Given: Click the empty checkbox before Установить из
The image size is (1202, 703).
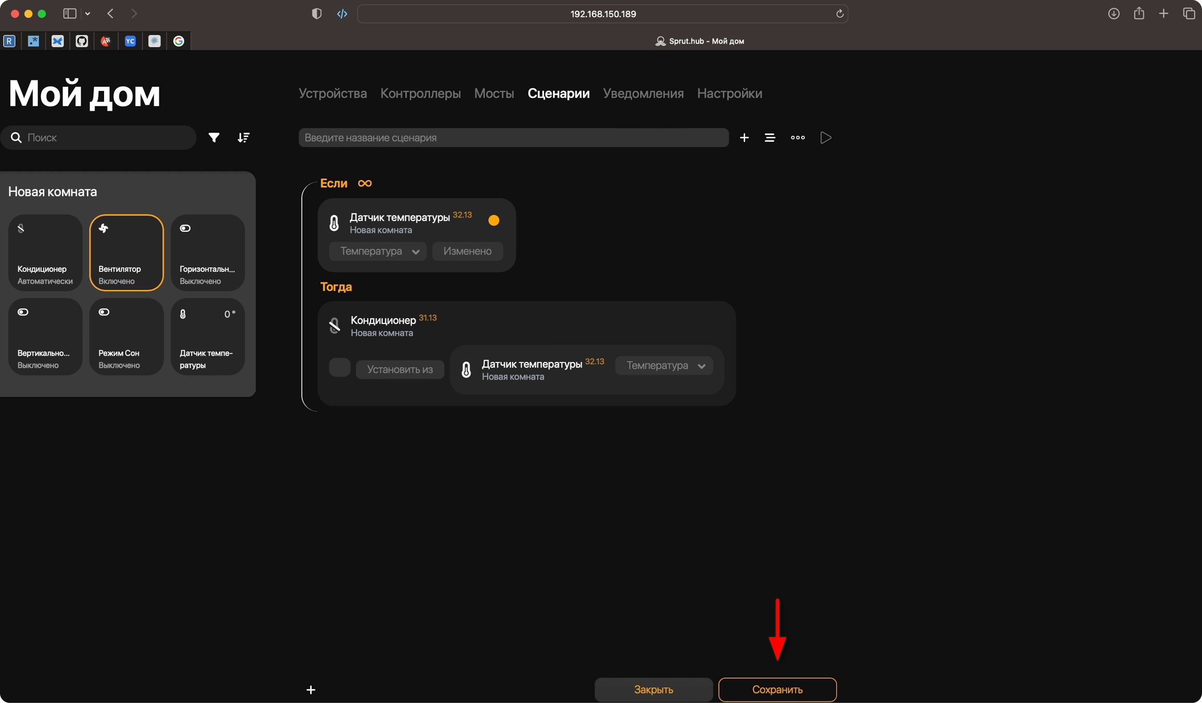Looking at the screenshot, I should (x=339, y=367).
